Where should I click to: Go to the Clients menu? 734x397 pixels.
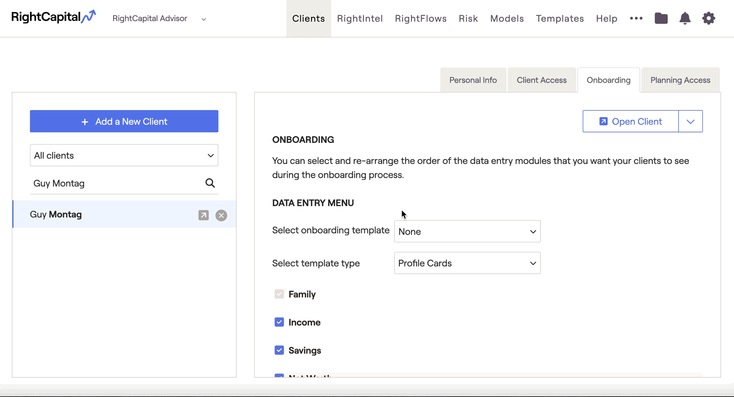click(x=309, y=18)
